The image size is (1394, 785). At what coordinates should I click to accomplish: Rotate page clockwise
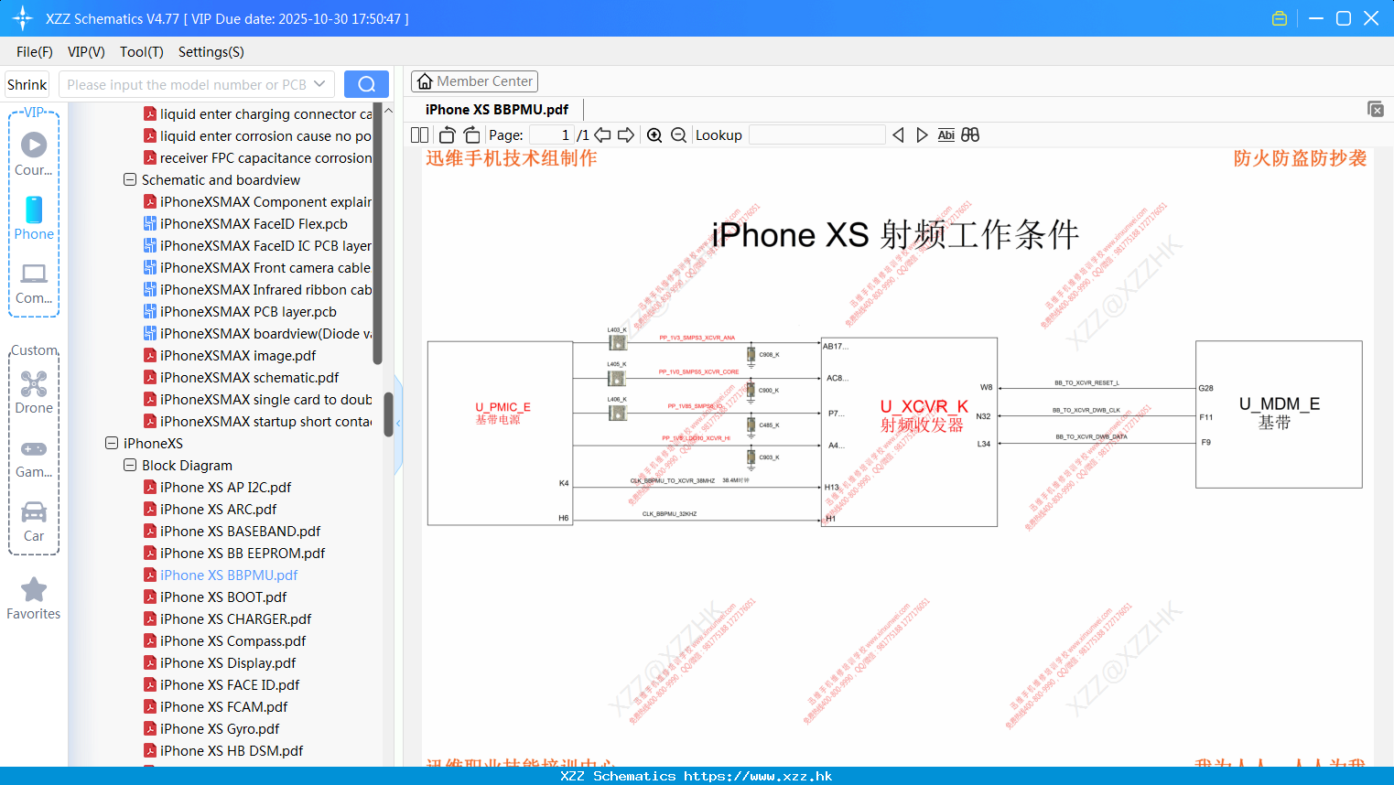(x=471, y=134)
